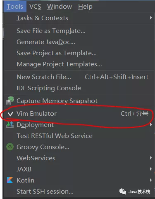This screenshot has width=155, height=199.
Task: Expand the Kotlin submenu arrow
Action: (x=151, y=180)
